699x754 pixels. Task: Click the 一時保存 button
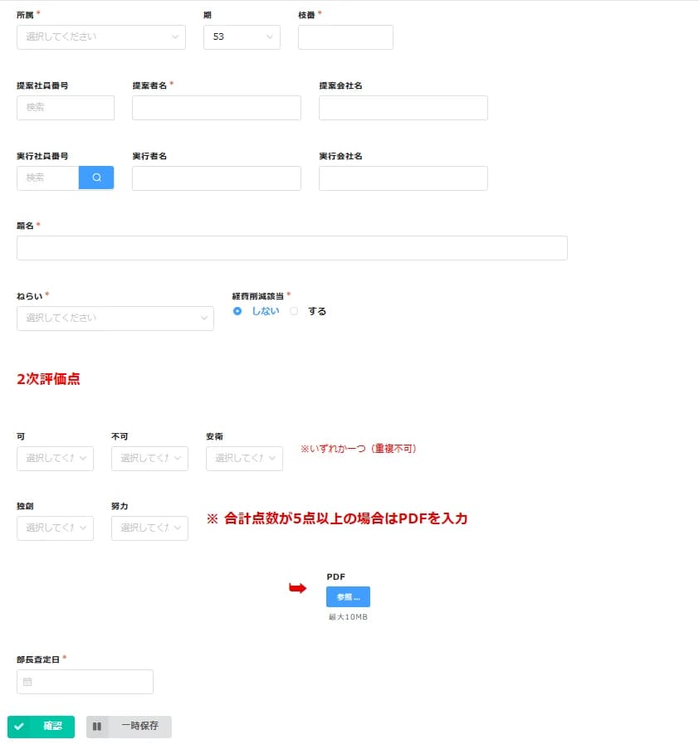(x=129, y=726)
